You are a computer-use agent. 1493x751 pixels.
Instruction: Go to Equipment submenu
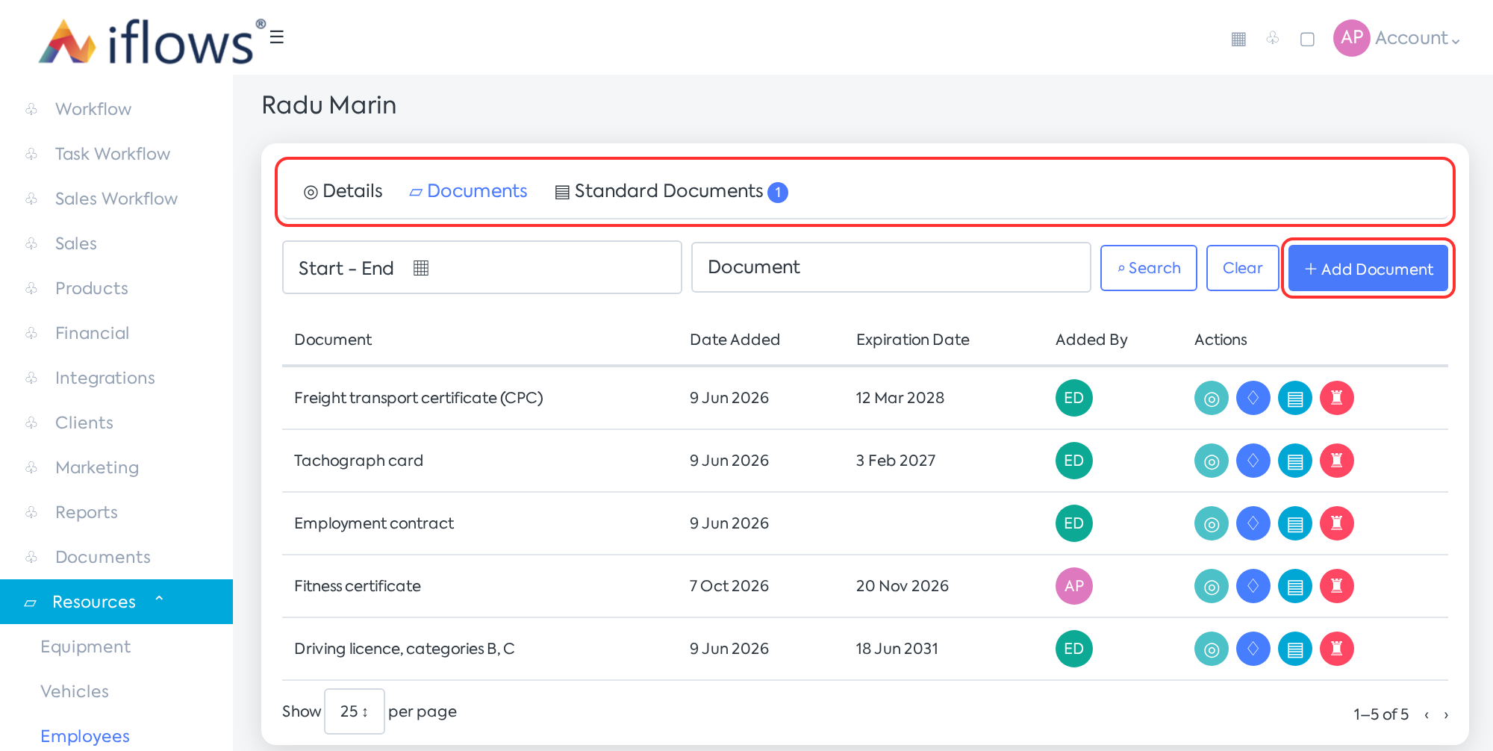[x=86, y=646]
